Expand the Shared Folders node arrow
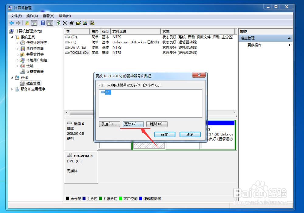Image resolution: width=304 pixels, height=213 pixels. (17, 54)
